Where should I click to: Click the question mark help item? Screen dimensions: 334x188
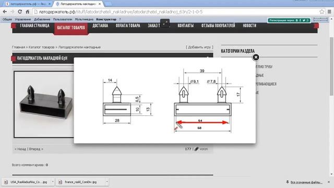click(x=120, y=19)
